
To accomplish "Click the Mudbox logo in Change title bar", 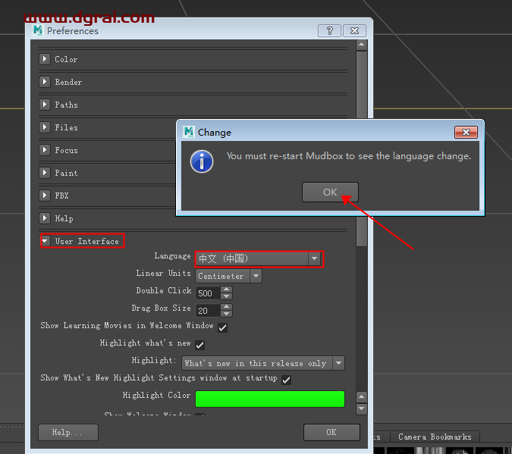I will tap(189, 132).
